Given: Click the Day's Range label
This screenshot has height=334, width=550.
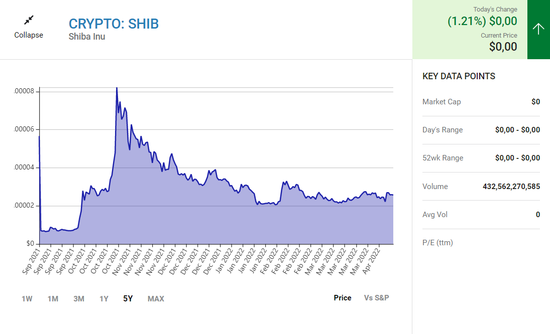Looking at the screenshot, I should [443, 130].
